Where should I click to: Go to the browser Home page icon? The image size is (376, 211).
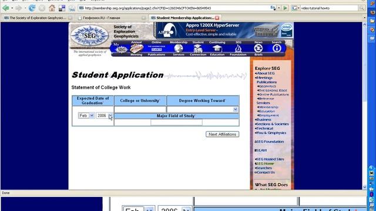(x=52, y=8)
